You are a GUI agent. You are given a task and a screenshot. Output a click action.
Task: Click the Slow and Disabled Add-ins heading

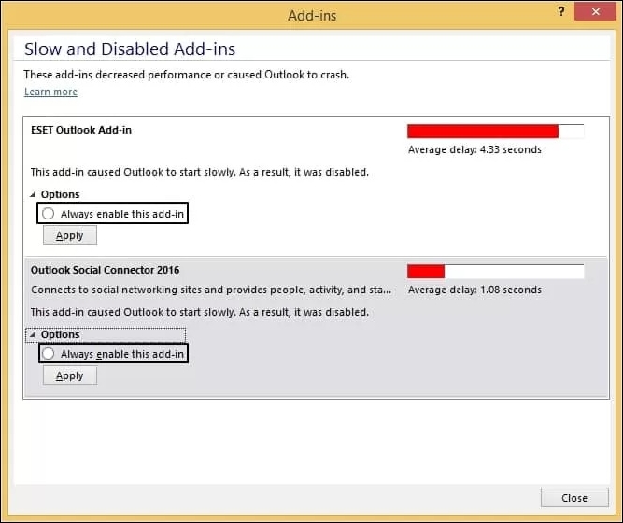[130, 49]
